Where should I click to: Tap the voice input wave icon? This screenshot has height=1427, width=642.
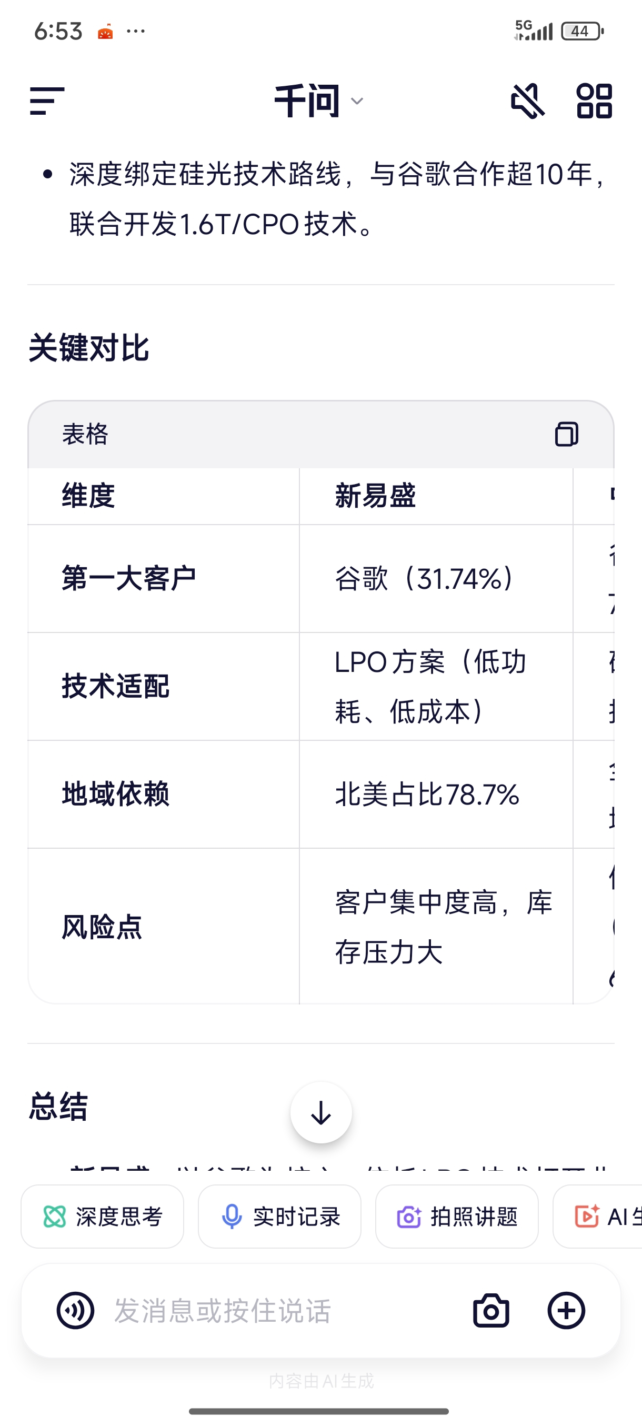[75, 1310]
